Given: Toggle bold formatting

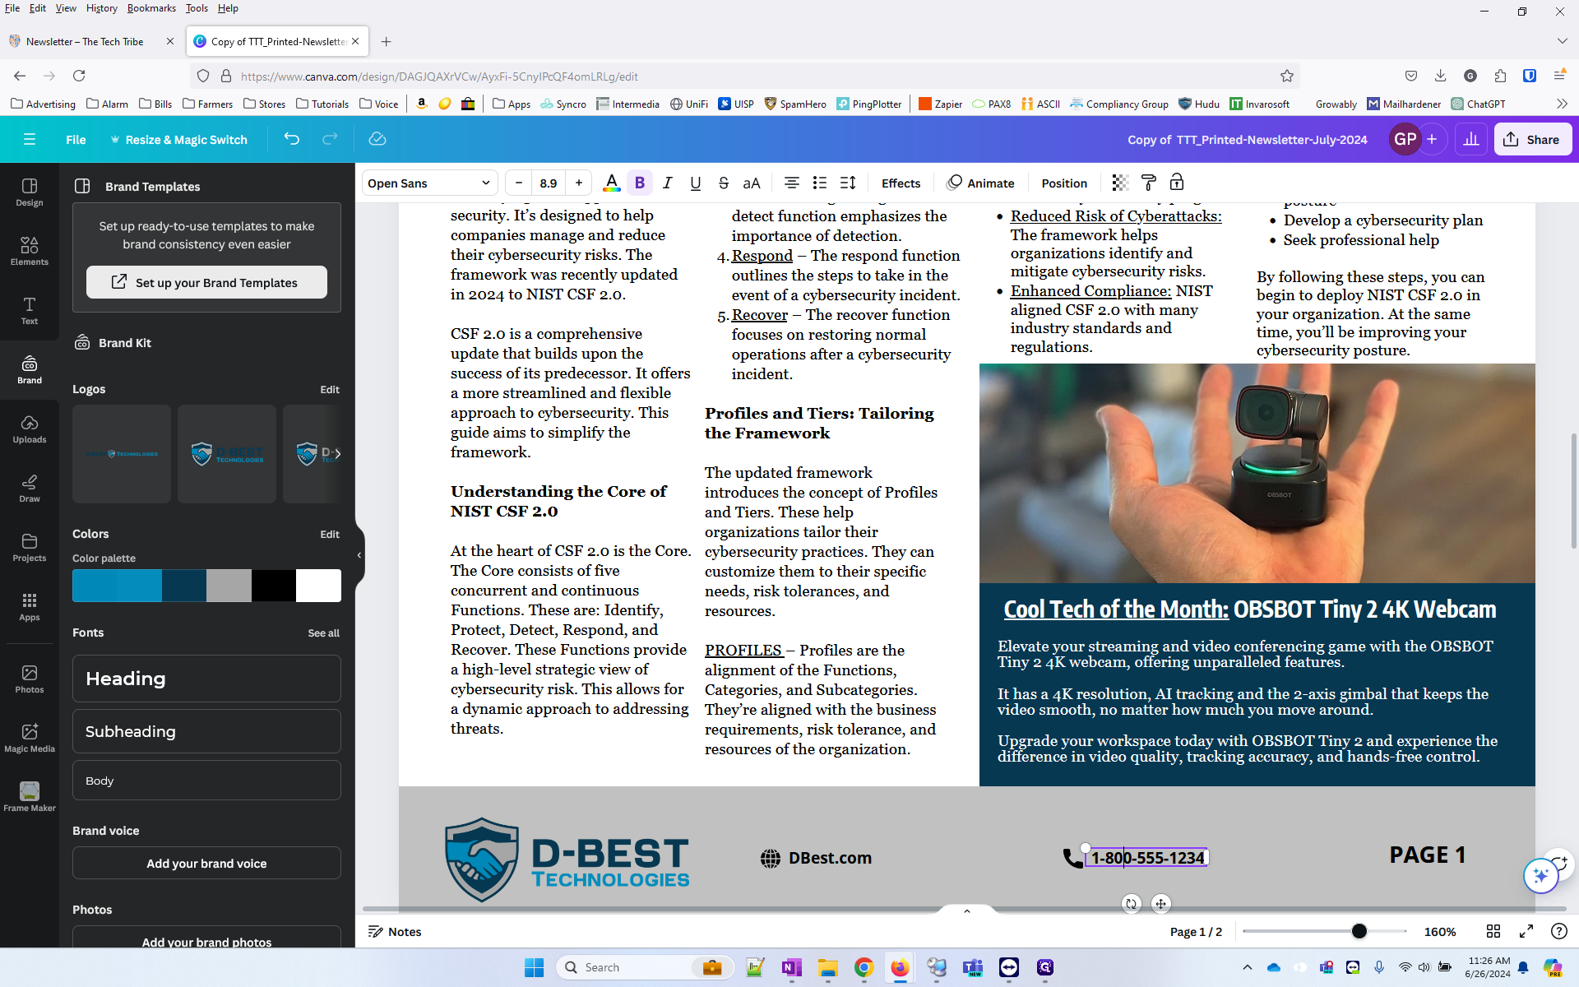Looking at the screenshot, I should (640, 183).
